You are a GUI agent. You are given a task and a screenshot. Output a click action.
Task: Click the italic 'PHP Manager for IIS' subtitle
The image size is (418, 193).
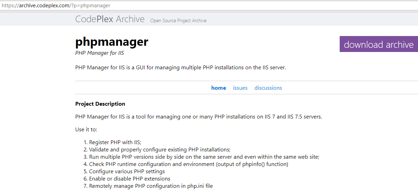tap(100, 53)
